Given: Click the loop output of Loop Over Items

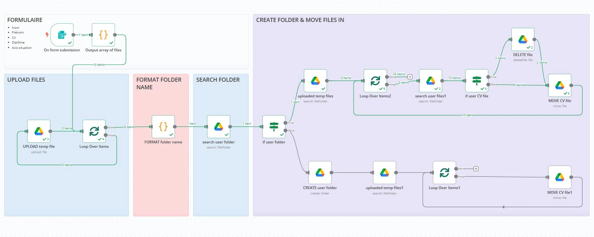Looking at the screenshot, I should [106, 135].
